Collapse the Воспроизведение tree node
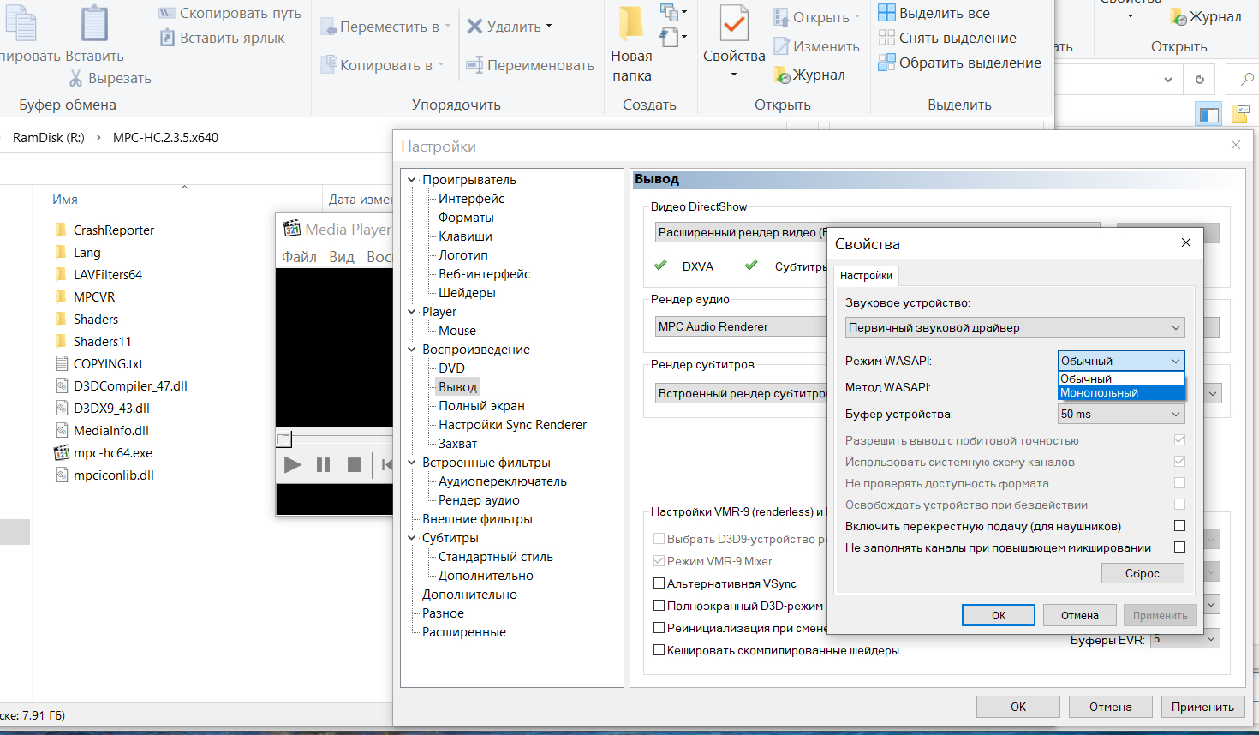The image size is (1259, 735). coord(412,350)
